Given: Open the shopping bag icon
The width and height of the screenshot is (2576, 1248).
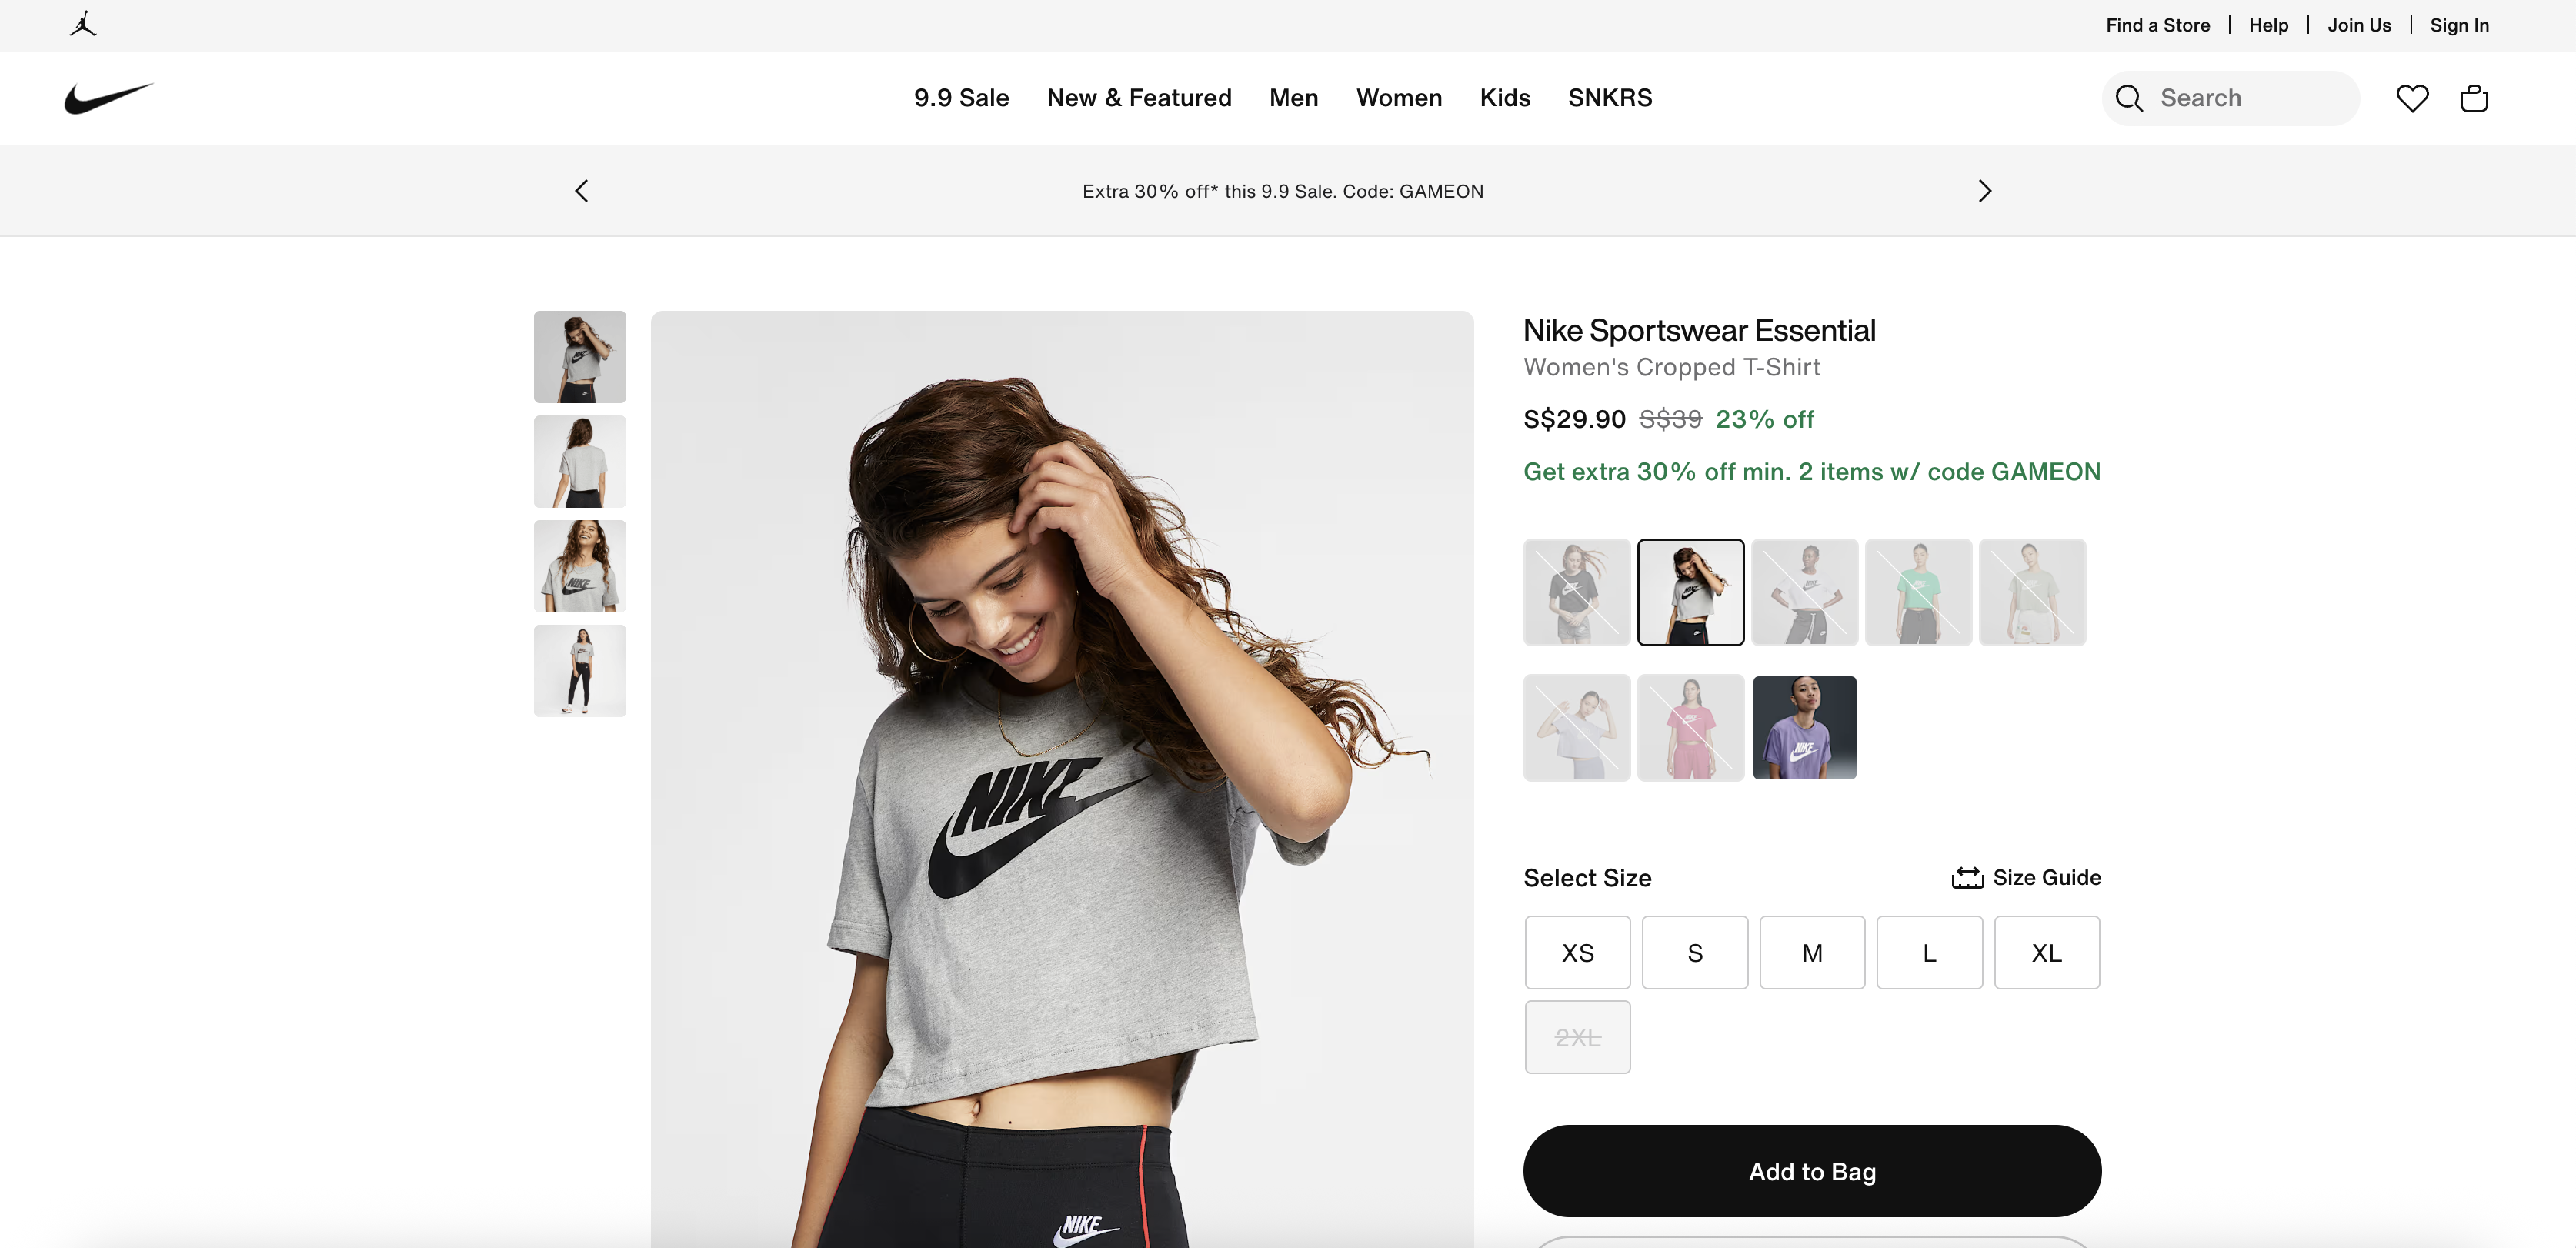Looking at the screenshot, I should click(x=2473, y=98).
